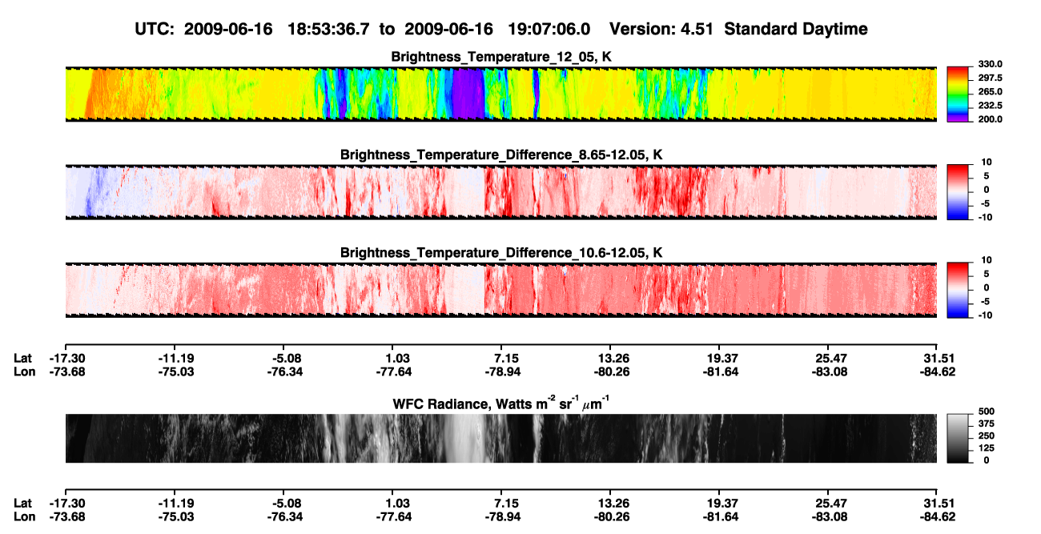Click latitude '13.26' under the 10.6-12.05 panel
Image resolution: width=1041 pixels, height=534 pixels.
tap(612, 358)
